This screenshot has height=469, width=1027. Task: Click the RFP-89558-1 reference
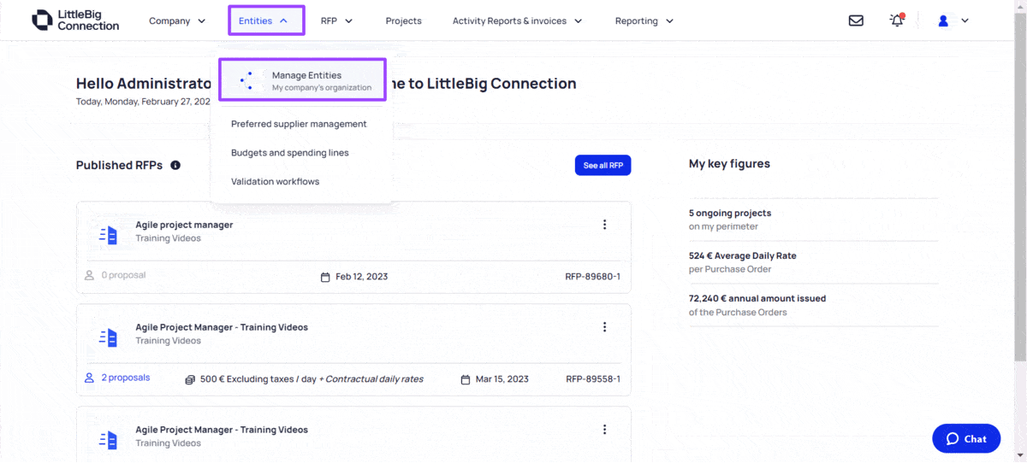[x=592, y=379]
